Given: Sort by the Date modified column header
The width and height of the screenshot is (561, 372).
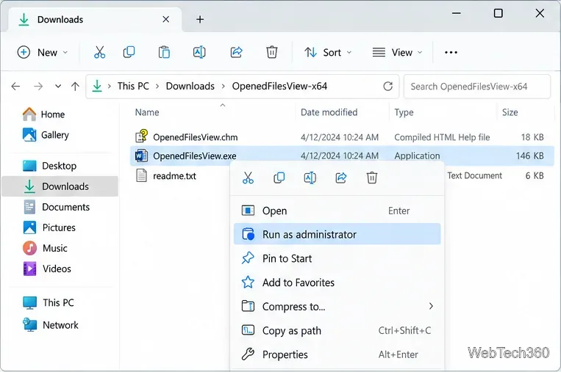Looking at the screenshot, I should pyautogui.click(x=329, y=112).
